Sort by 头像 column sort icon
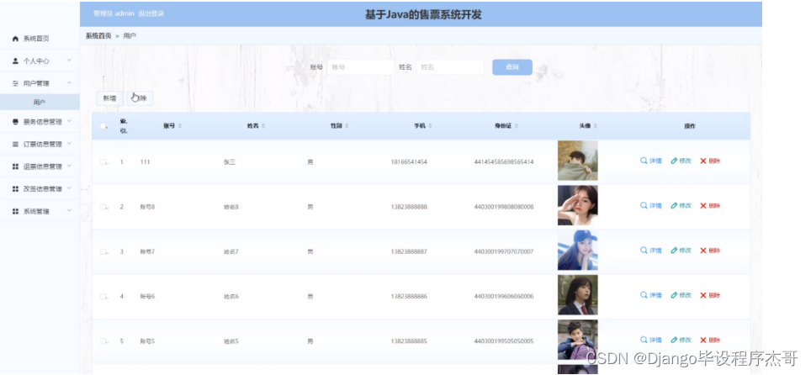 coord(596,126)
